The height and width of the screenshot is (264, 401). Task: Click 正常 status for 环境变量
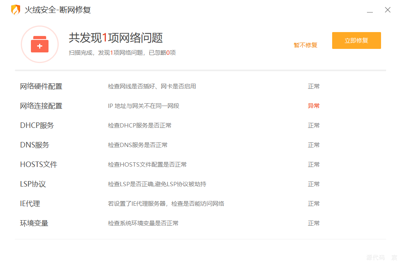(313, 223)
